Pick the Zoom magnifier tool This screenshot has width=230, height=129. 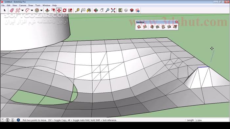tap(107, 10)
